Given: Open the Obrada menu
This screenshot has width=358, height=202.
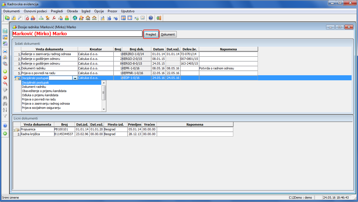Looking at the screenshot, I should click(x=72, y=11).
